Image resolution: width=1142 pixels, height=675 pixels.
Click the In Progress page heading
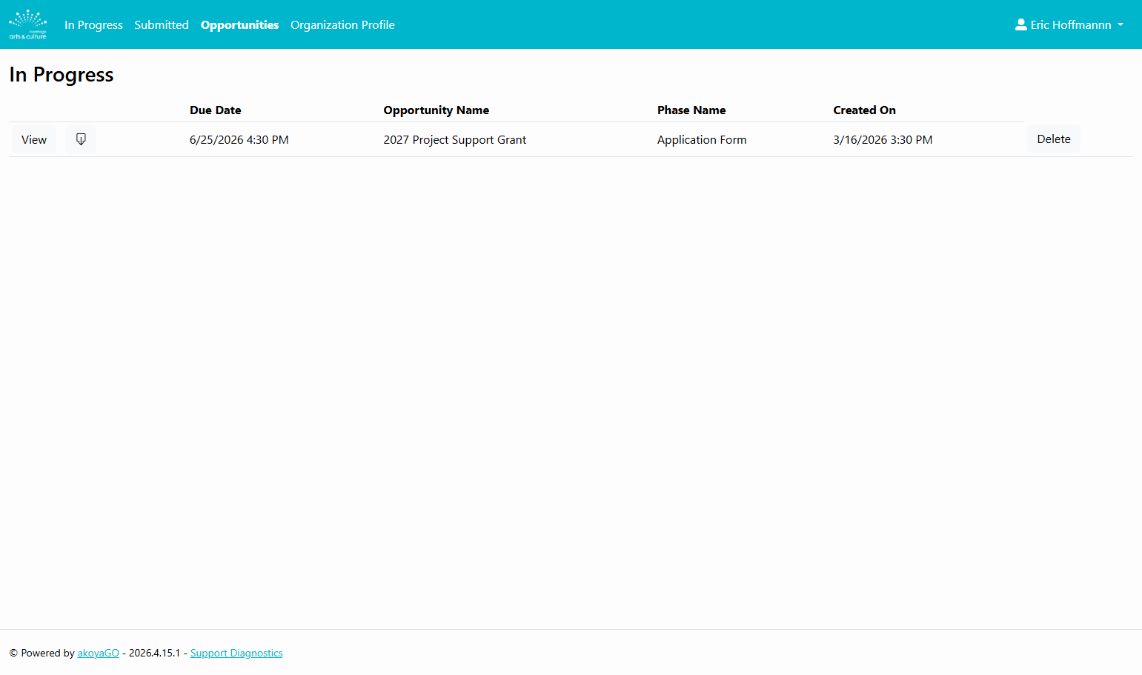pos(62,75)
